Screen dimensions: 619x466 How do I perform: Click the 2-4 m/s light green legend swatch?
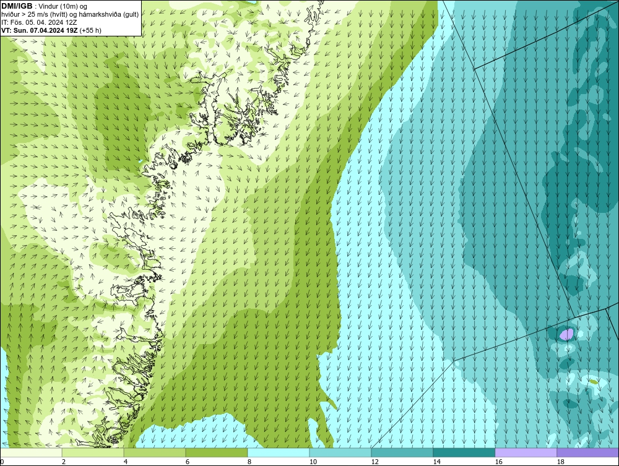93,452
